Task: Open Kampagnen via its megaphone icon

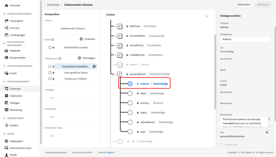Action: pyautogui.click(x=6, y=21)
